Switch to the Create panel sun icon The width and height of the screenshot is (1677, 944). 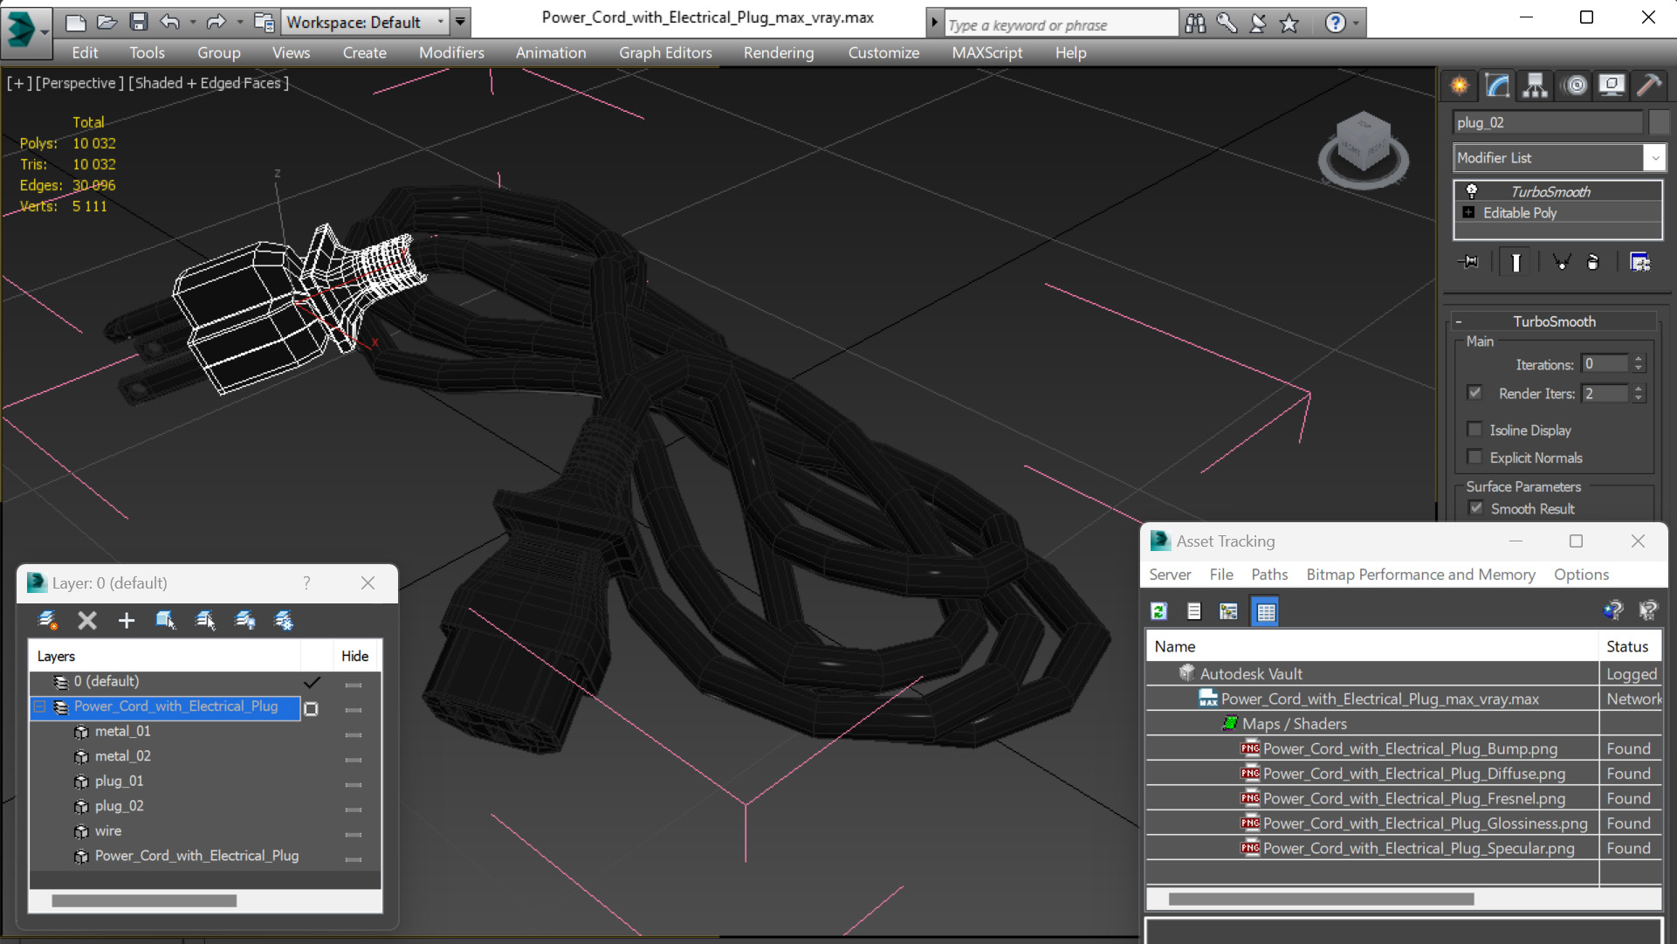click(x=1460, y=85)
